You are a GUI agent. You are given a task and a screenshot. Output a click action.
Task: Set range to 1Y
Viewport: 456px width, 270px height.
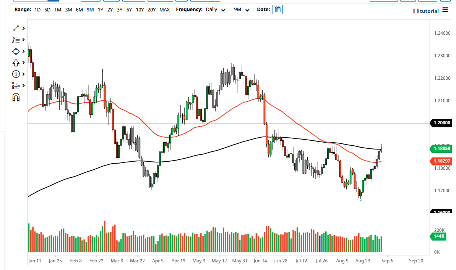[x=100, y=10]
